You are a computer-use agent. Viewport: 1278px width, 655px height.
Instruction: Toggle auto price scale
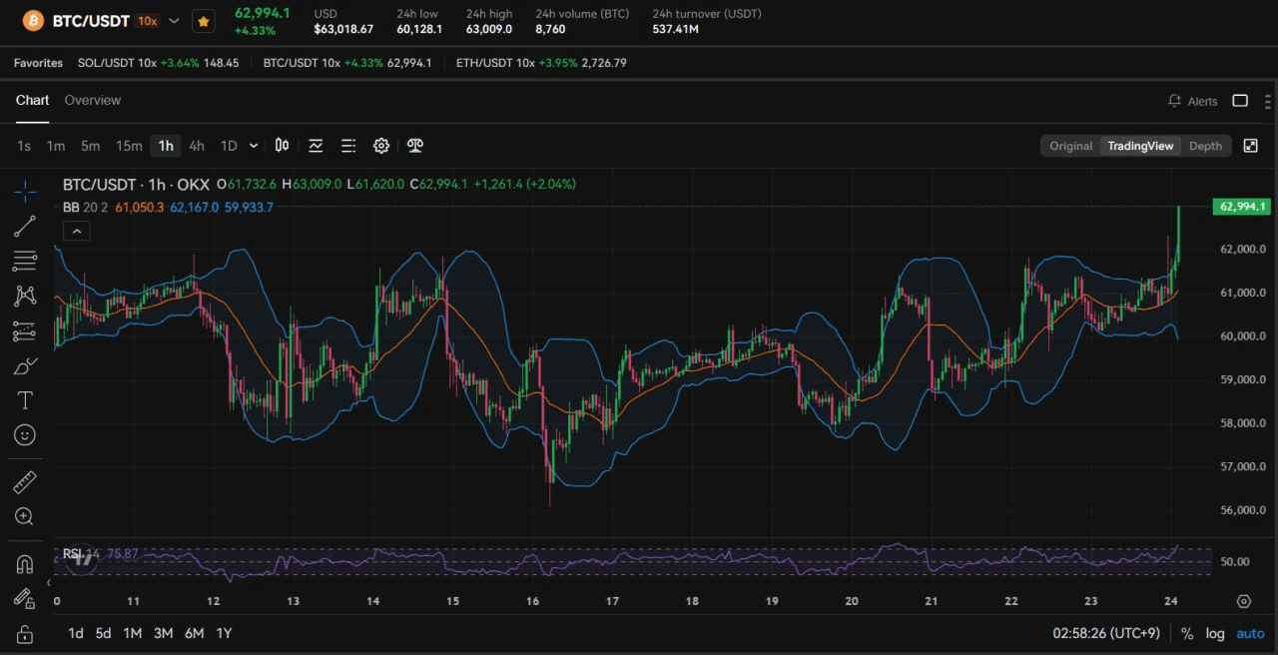pyautogui.click(x=1250, y=633)
